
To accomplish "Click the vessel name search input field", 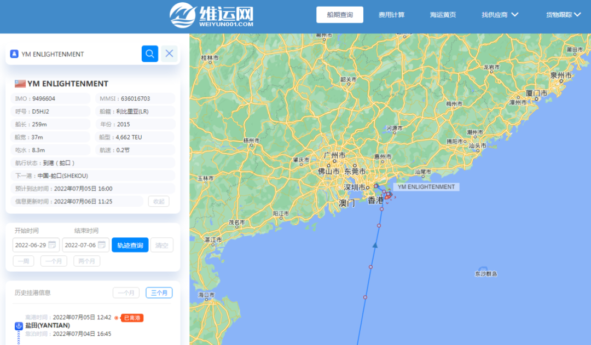I will pyautogui.click(x=77, y=54).
